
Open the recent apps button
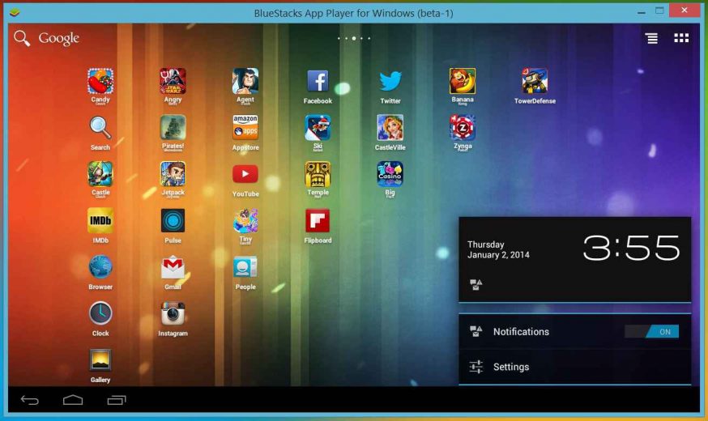(117, 400)
